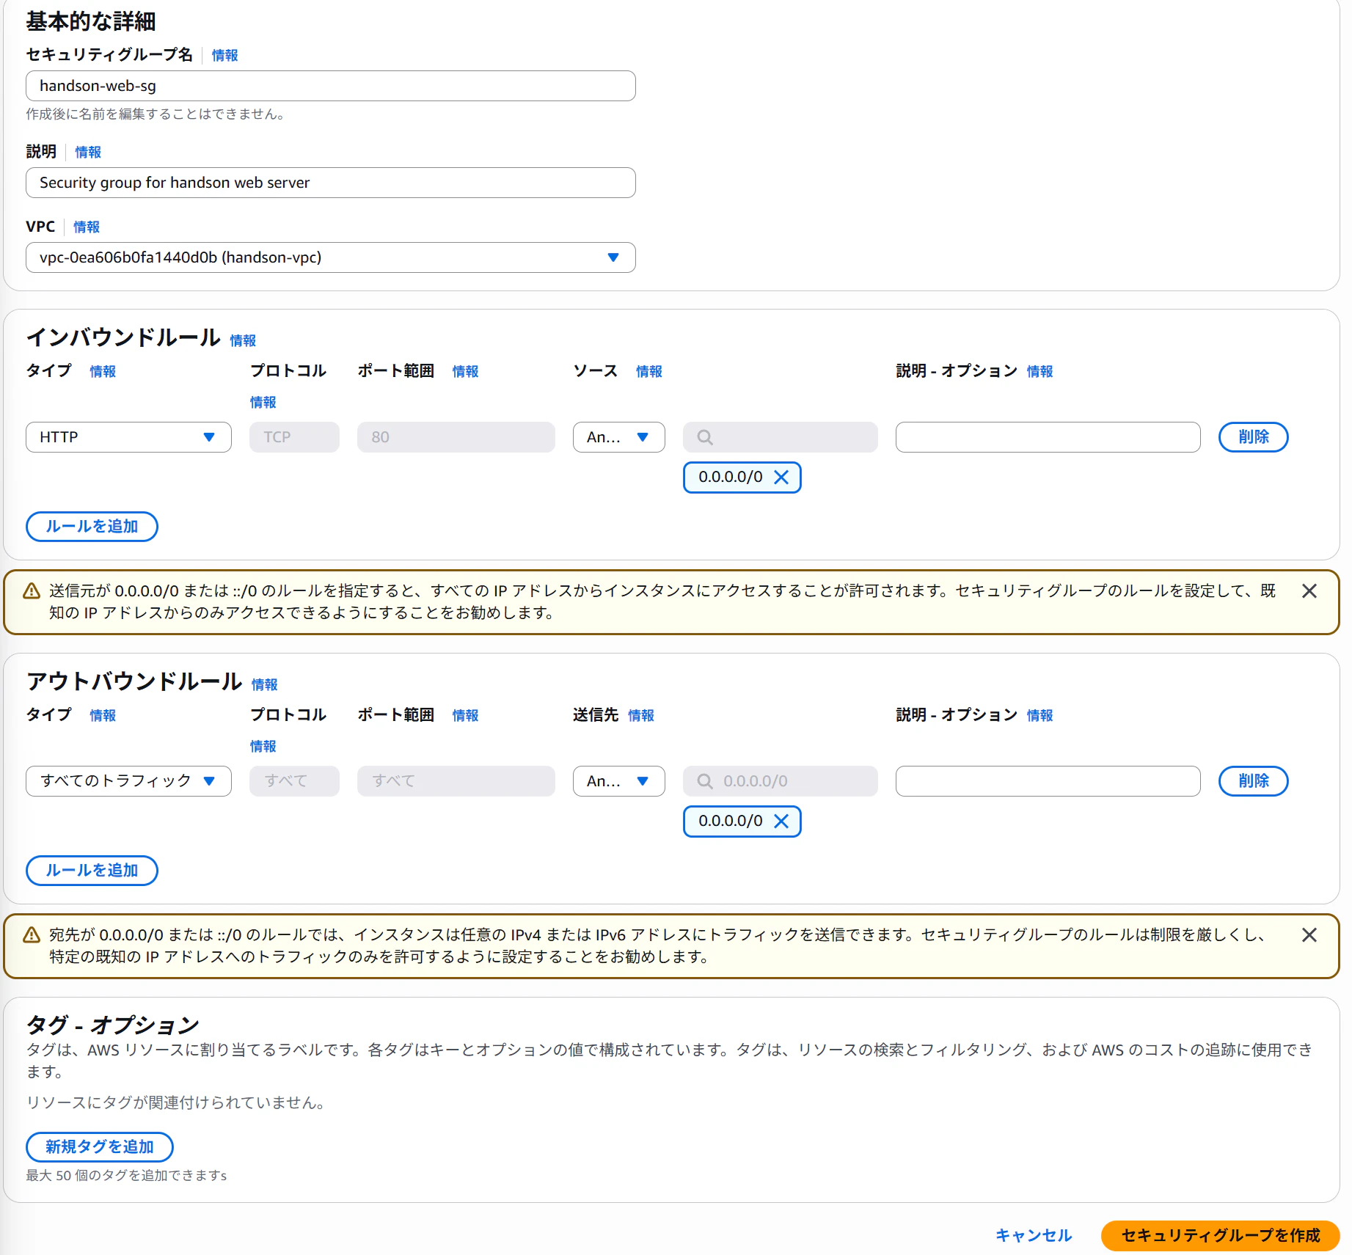Screen dimensions: 1352x1255
Task: Click the セキュリティグループ名 input field
Action: [x=331, y=86]
